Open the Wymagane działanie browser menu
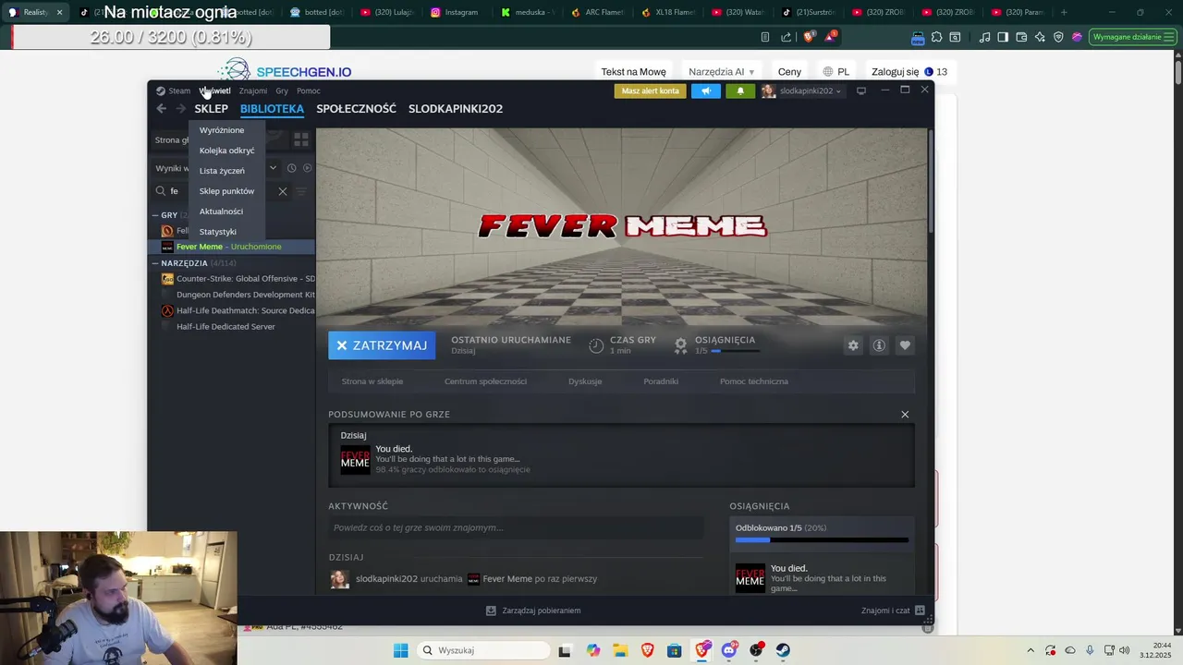The image size is (1183, 665). (x=1131, y=37)
